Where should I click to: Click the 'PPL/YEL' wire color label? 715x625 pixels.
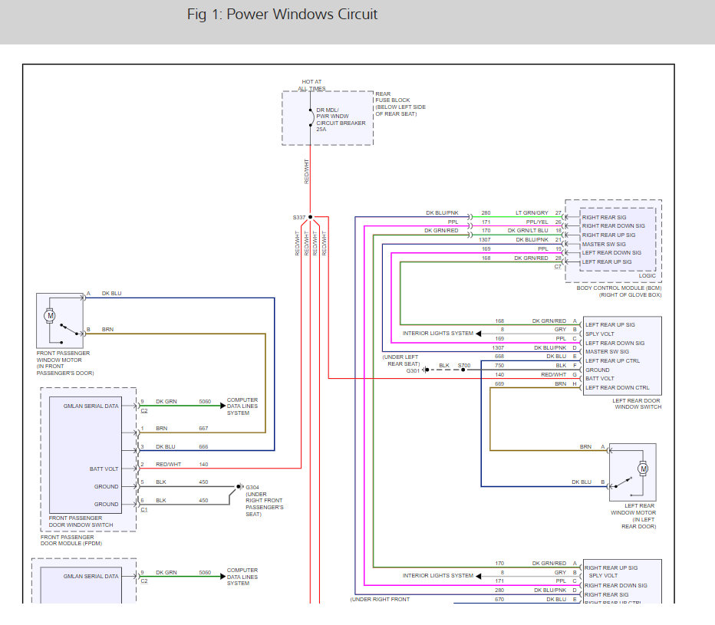click(537, 222)
